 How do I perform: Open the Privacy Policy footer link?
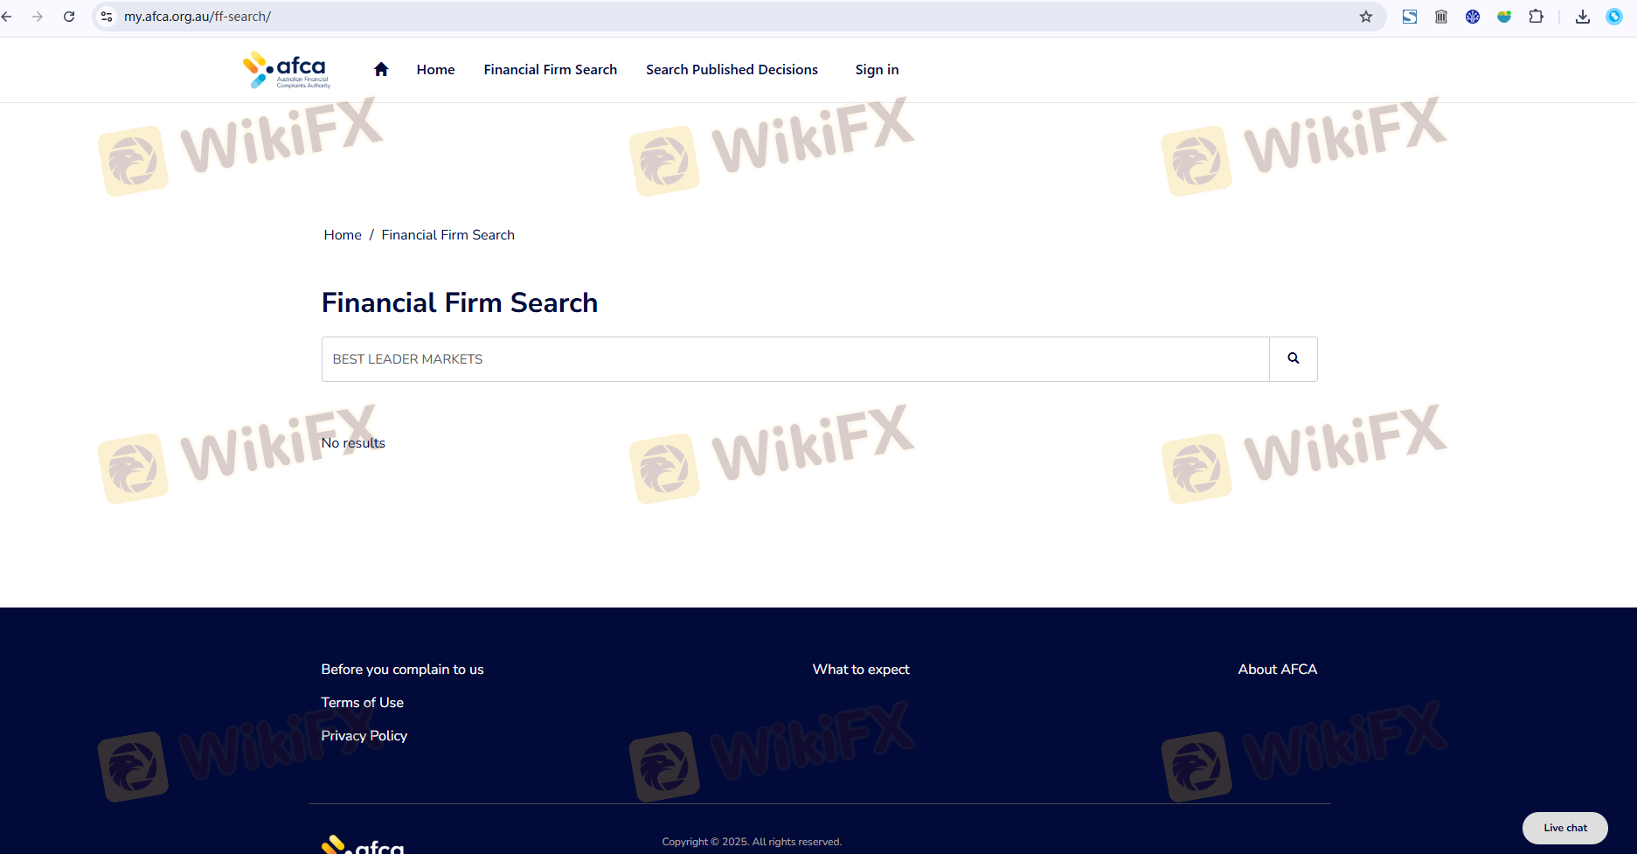click(x=364, y=736)
